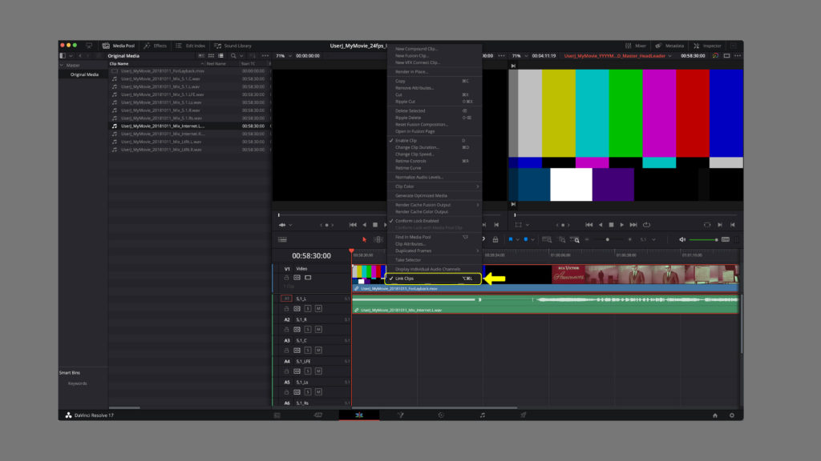This screenshot has height=461, width=821.
Task: Expand Clip Color submenu
Action: click(x=434, y=186)
